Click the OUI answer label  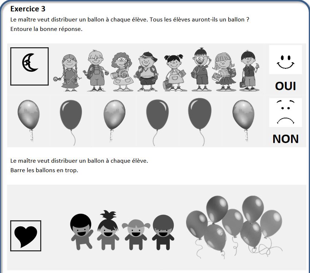[286, 86]
